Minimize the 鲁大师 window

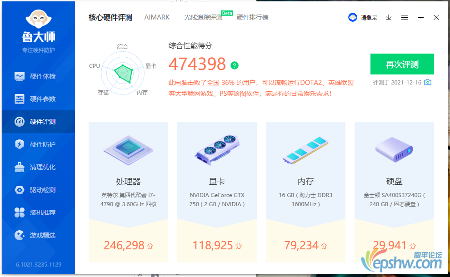click(420, 18)
